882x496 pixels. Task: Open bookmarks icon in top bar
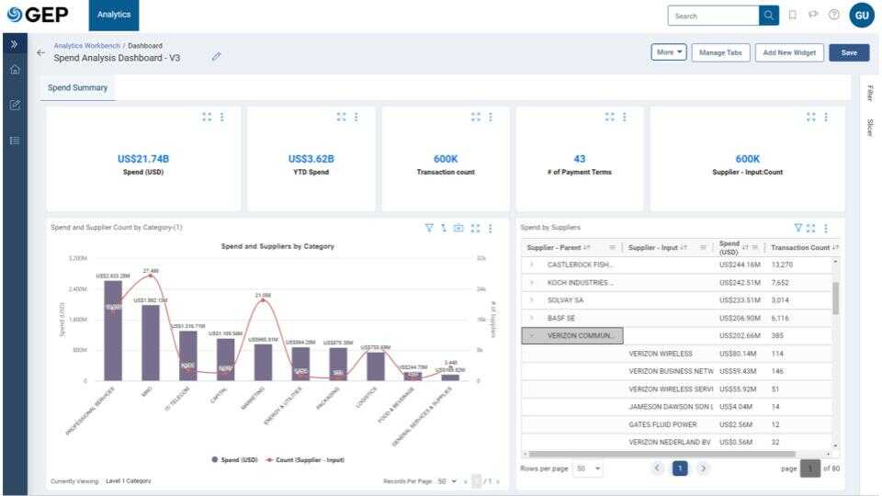(793, 16)
